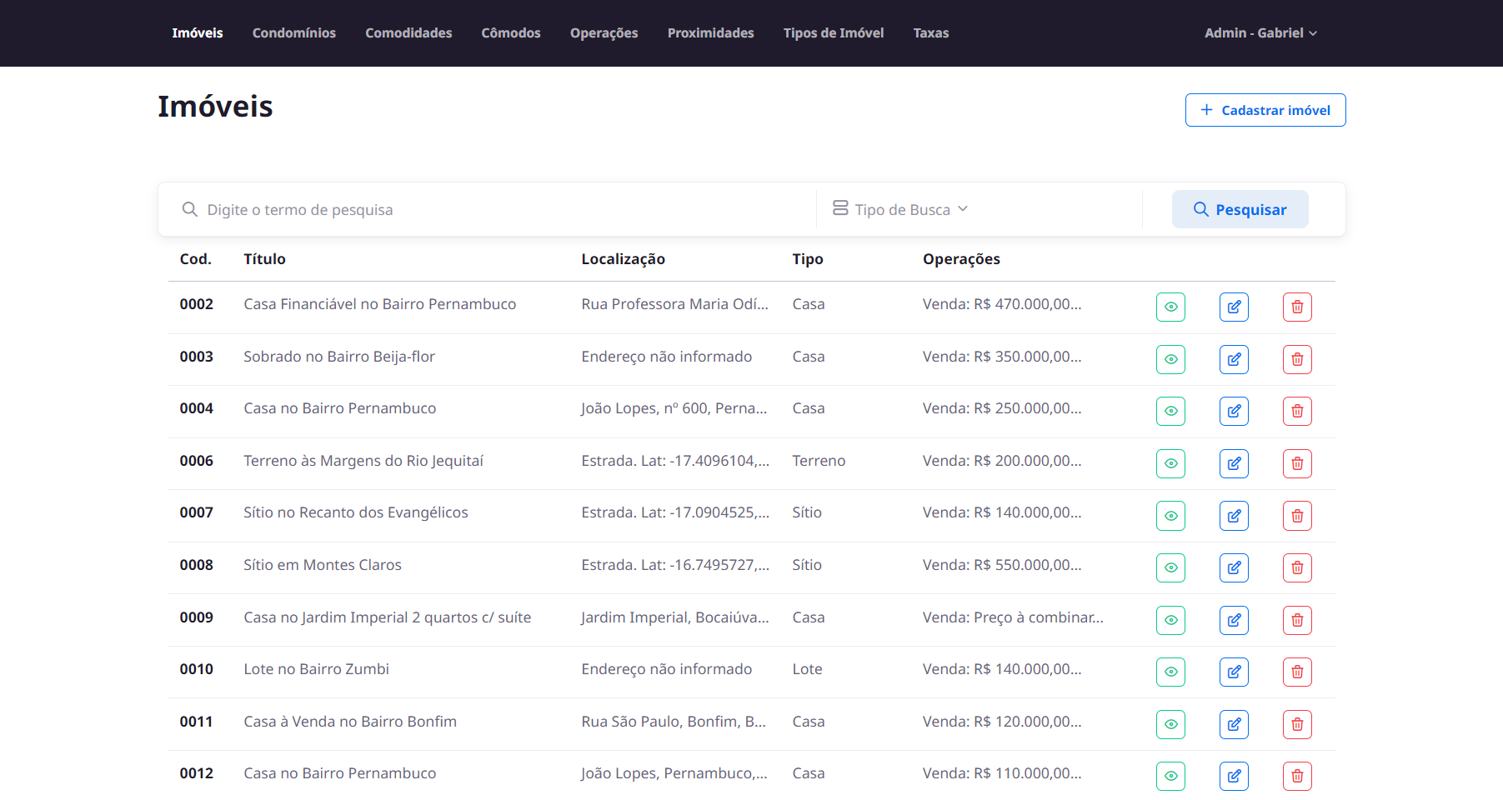Edit property 0004
Image resolution: width=1503 pixels, height=800 pixels.
click(1234, 411)
